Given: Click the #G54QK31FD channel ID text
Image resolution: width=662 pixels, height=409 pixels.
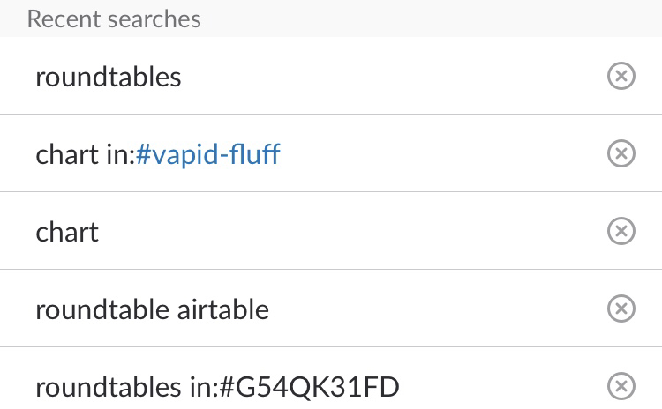Looking at the screenshot, I should pos(310,387).
